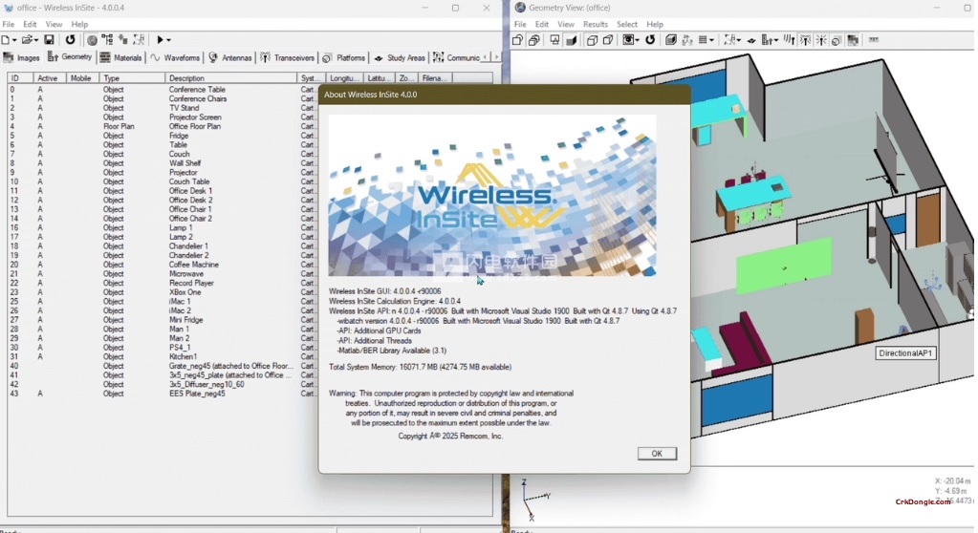
Task: Click the grid icon in Geometry View toolbar
Action: (x=703, y=40)
